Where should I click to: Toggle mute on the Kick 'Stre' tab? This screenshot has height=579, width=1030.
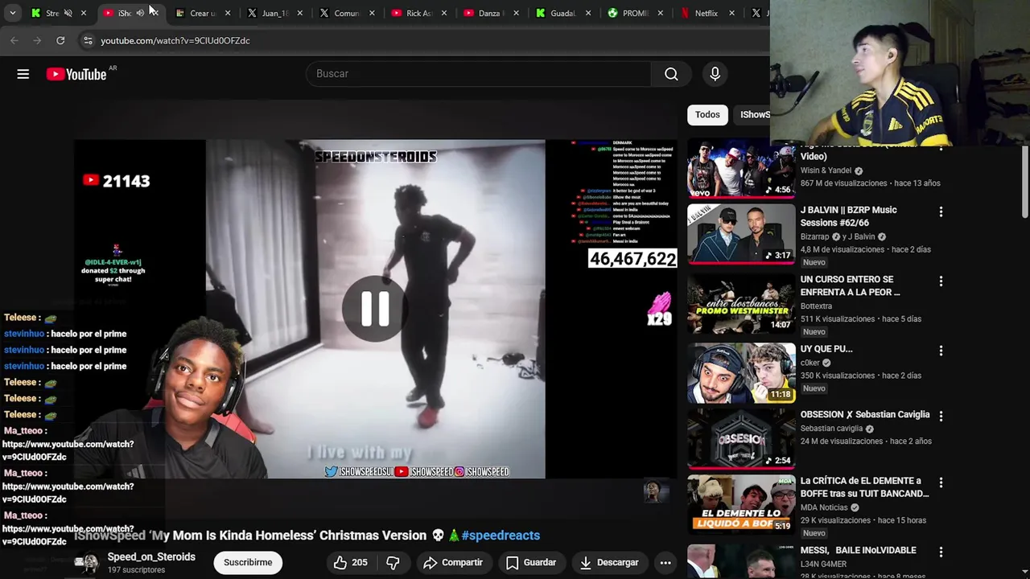tap(68, 13)
